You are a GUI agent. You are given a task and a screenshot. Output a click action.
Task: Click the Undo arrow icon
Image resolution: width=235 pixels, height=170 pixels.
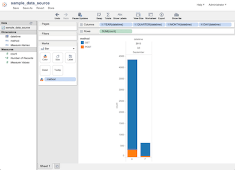(x=57, y=14)
